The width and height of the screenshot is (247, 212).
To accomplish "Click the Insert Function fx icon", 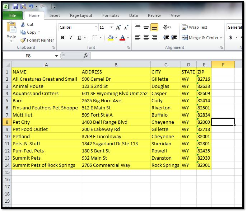I will coord(86,56).
